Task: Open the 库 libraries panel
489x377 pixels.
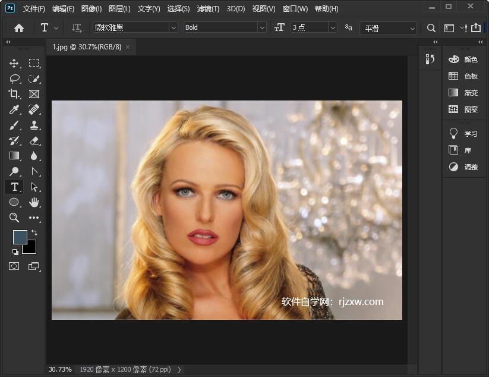Action: 460,150
